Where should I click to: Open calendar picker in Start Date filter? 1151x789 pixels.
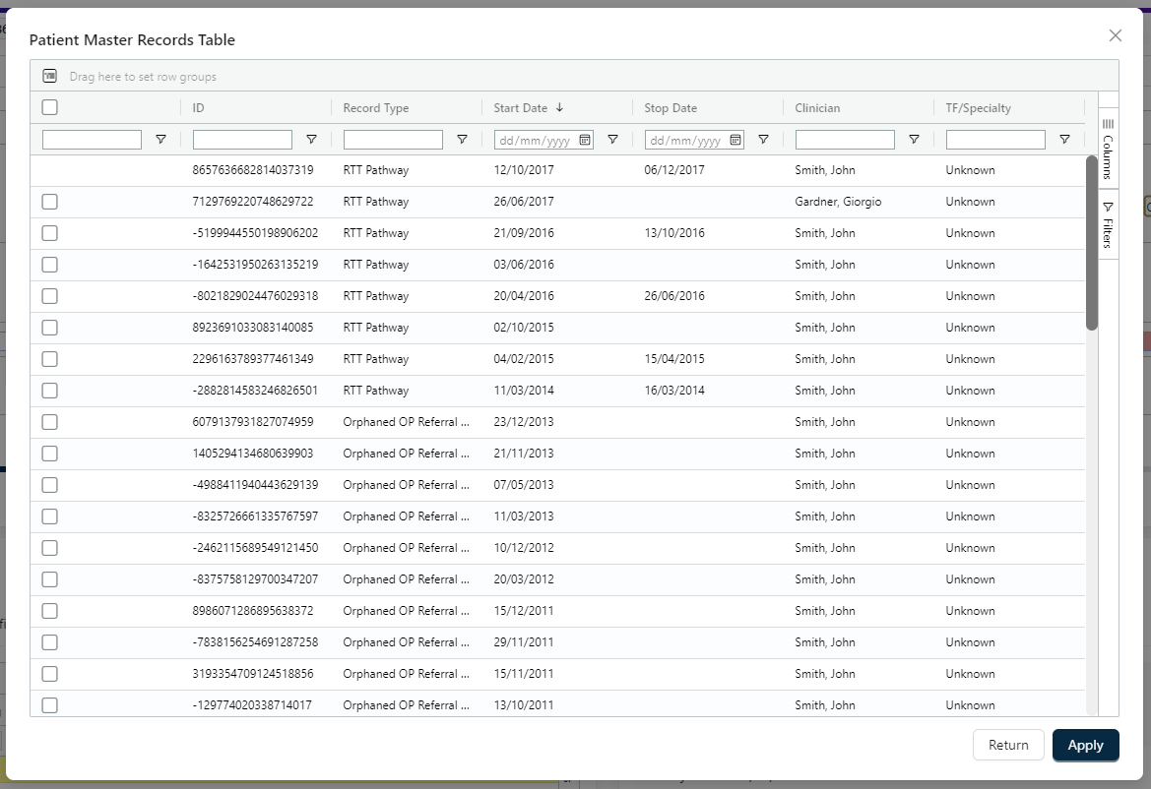coord(585,140)
